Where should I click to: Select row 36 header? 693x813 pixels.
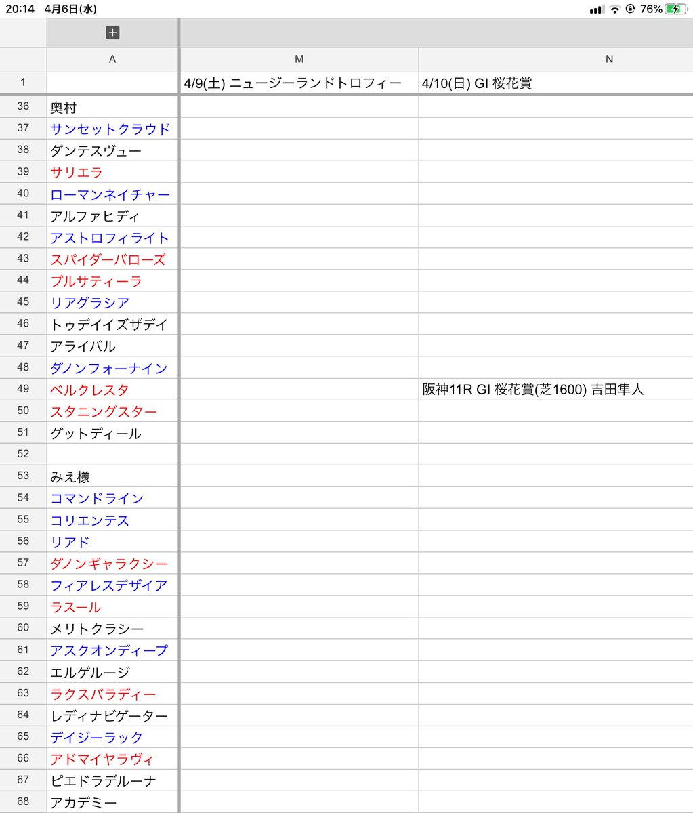point(23,106)
